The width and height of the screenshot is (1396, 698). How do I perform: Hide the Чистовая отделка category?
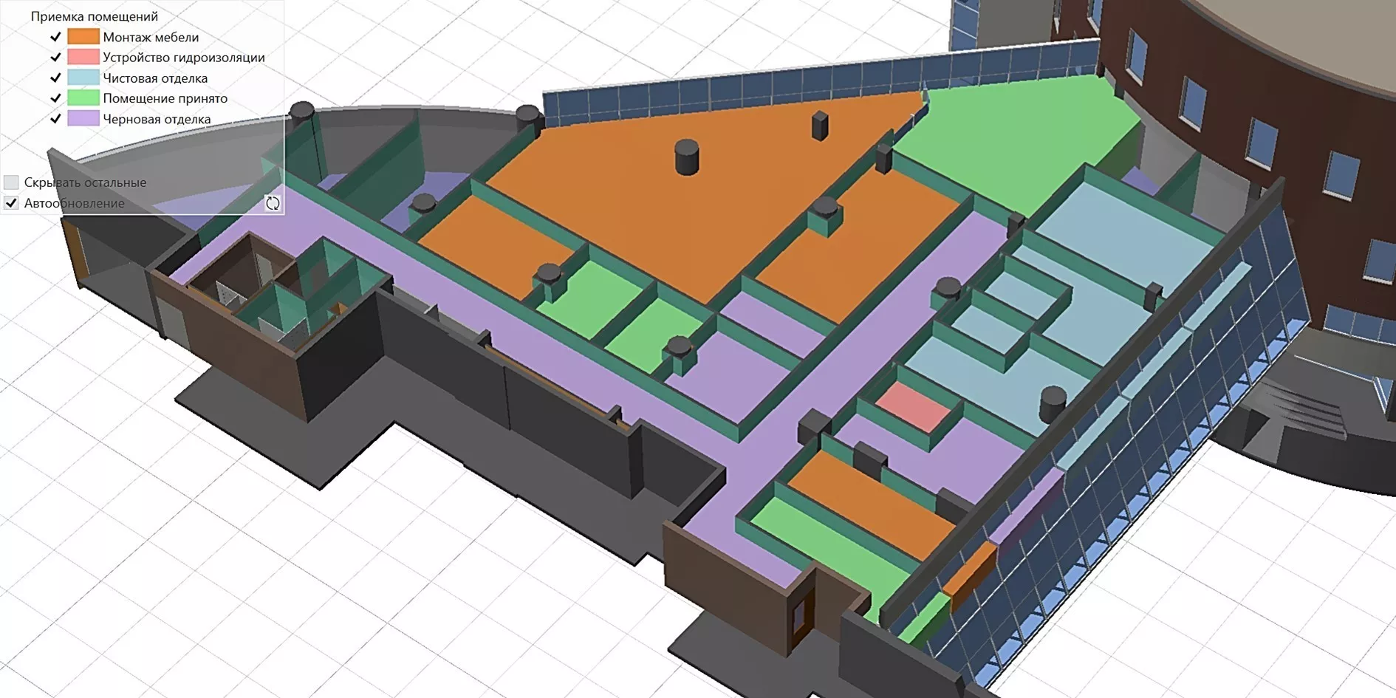click(x=55, y=78)
